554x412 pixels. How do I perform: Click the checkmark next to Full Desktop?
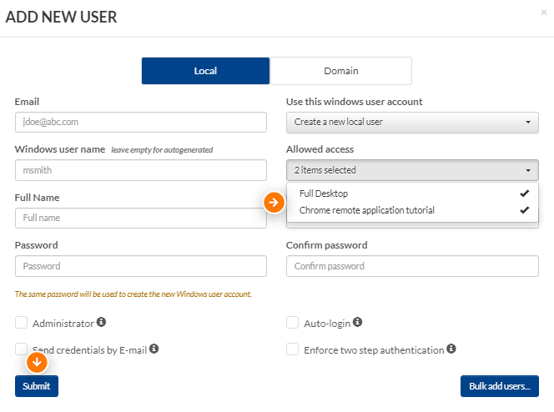click(524, 193)
